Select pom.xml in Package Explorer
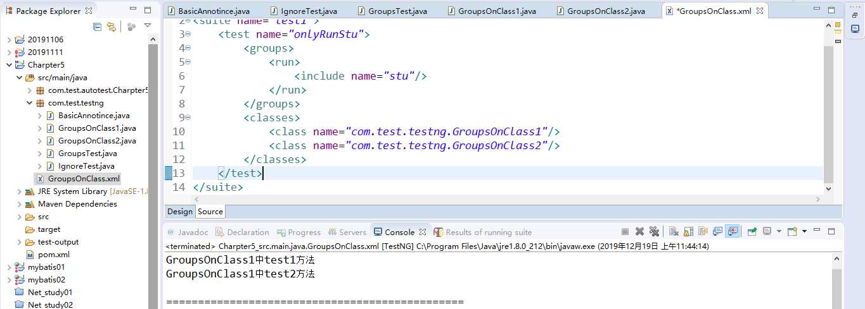The height and width of the screenshot is (309, 865). [48, 254]
